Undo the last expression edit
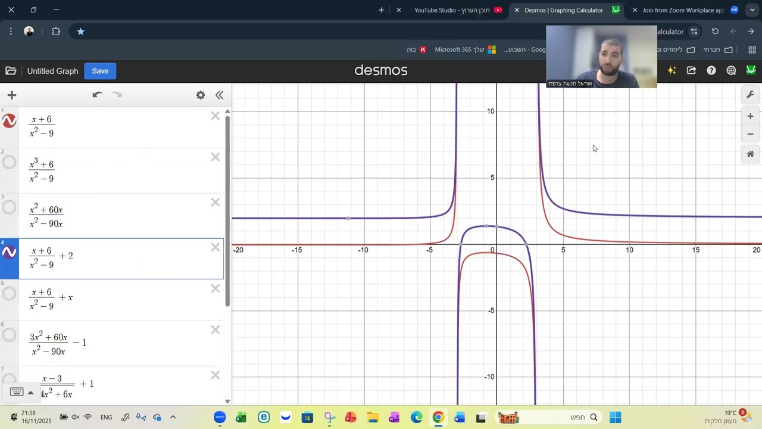Image resolution: width=762 pixels, height=429 pixels. click(98, 95)
